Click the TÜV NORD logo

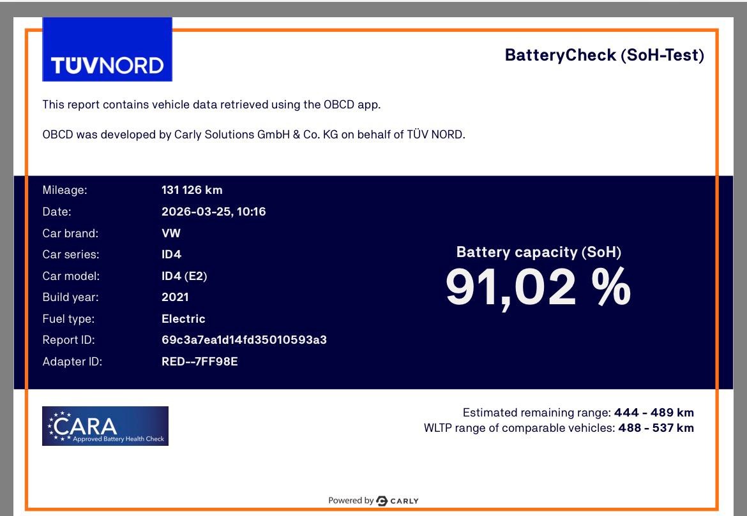point(107,50)
